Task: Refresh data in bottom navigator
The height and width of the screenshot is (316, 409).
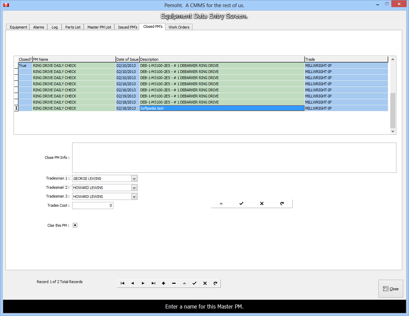Action: pos(215,283)
